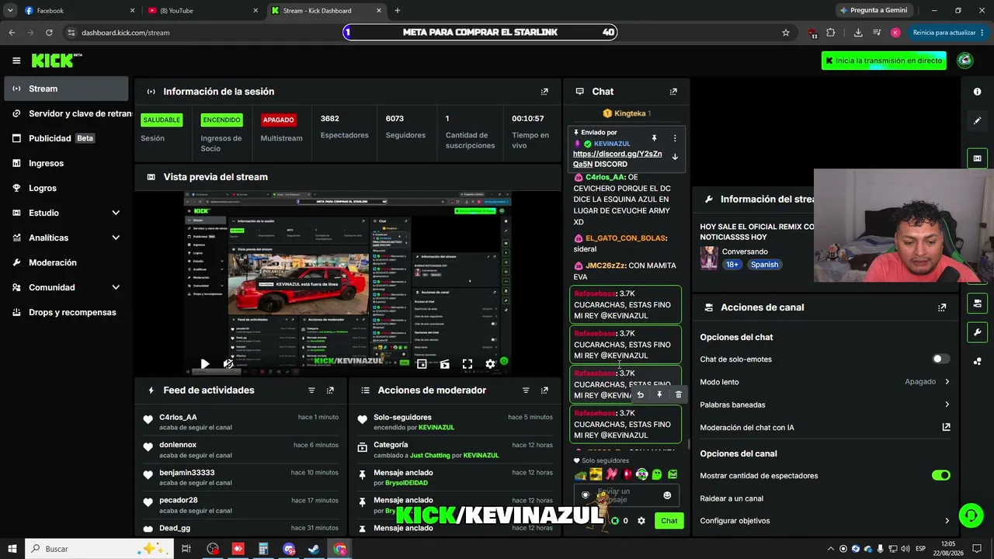
Task: Click the chat panel scrollbar
Action: 688,445
